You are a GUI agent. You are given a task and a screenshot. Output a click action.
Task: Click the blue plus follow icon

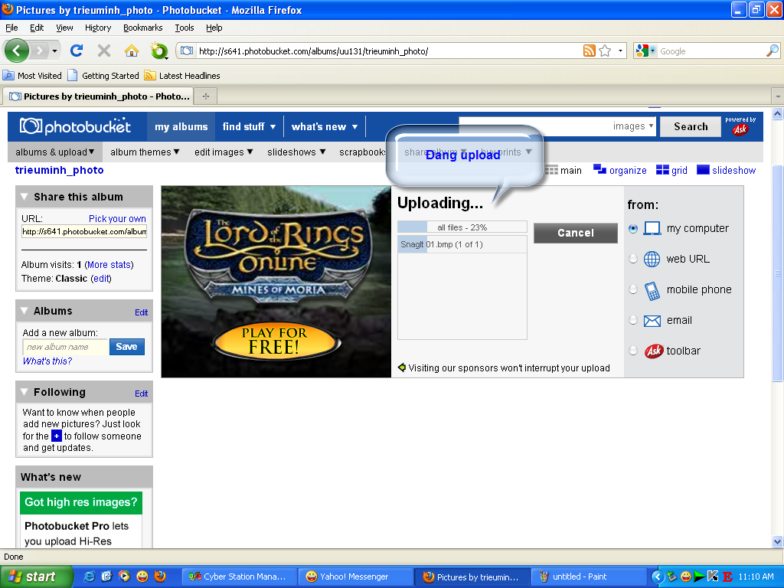click(x=57, y=436)
